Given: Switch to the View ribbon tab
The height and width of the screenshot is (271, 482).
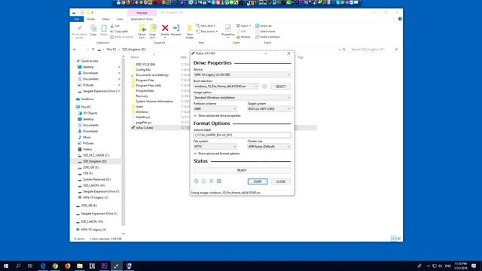Looking at the screenshot, I should (120, 19).
